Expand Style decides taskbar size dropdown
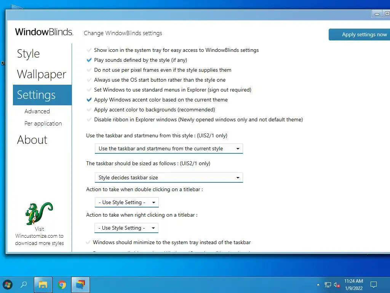This screenshot has height=293, width=390. click(x=169, y=177)
